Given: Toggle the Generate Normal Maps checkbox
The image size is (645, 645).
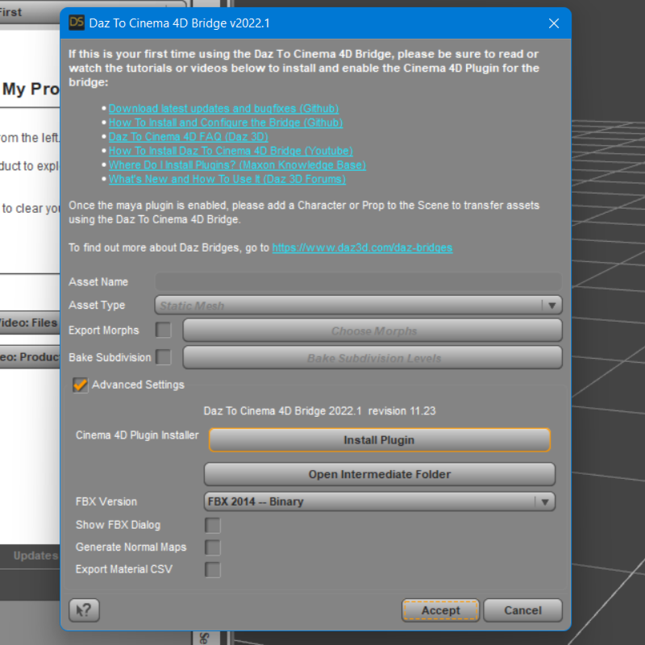Looking at the screenshot, I should pos(213,547).
